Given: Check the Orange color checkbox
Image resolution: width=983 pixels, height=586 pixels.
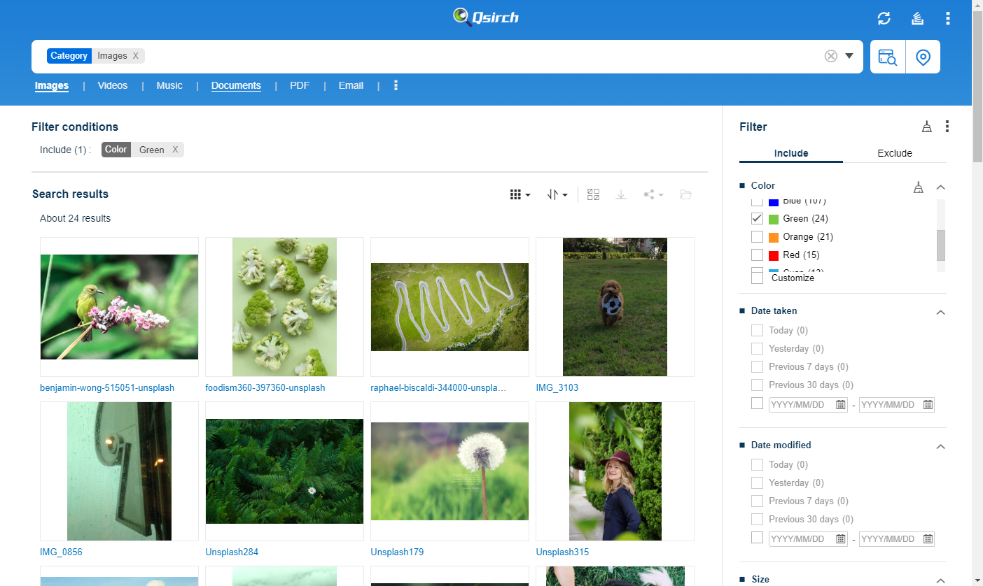Looking at the screenshot, I should [x=757, y=236].
